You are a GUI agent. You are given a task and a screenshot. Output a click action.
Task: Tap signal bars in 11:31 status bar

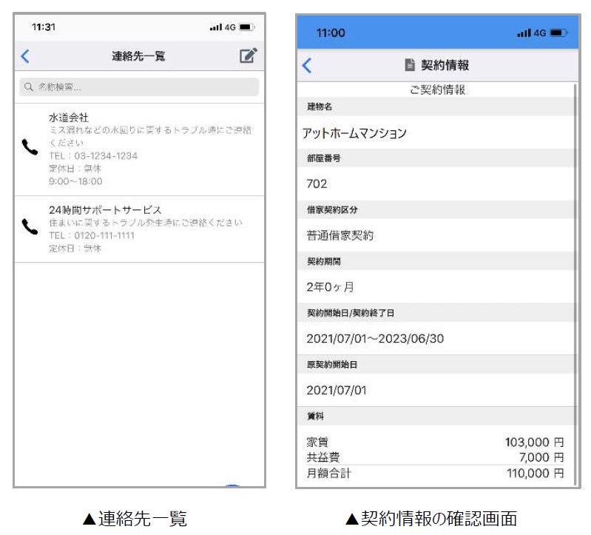point(216,27)
